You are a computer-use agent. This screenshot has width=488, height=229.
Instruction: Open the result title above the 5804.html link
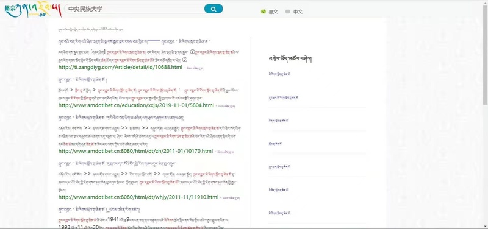coord(83,80)
